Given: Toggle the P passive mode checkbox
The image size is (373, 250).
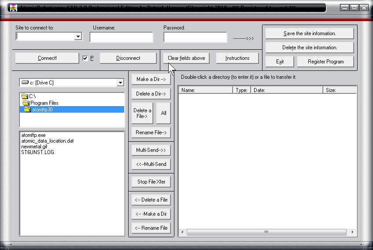Looking at the screenshot, I should [85, 58].
